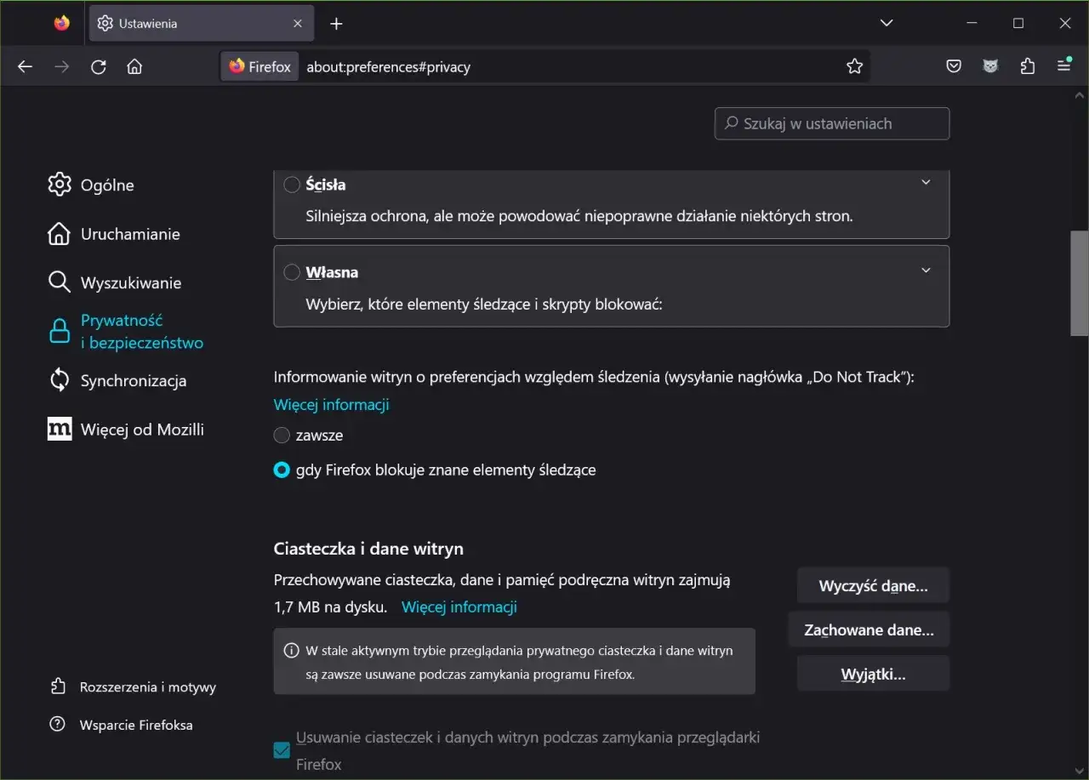Click the Wyczyść dane... button
Viewport: 1089px width, 780px height.
(x=873, y=586)
